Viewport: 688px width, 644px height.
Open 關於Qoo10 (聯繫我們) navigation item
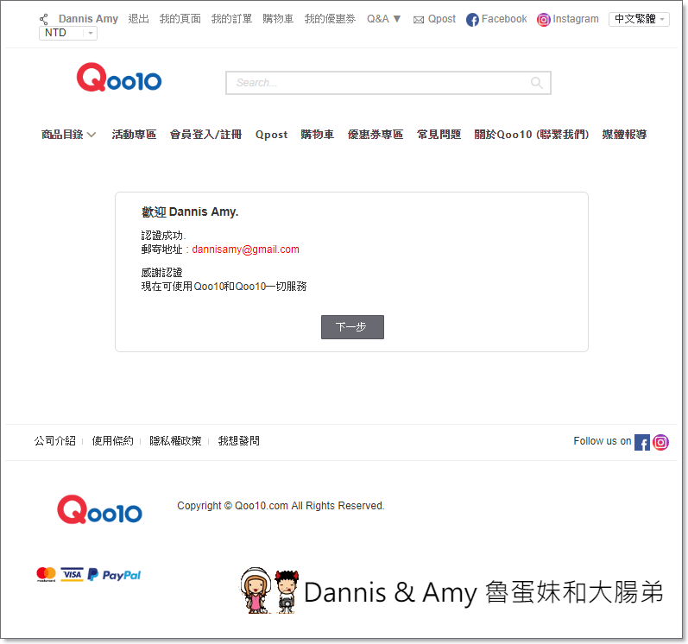[x=532, y=135]
